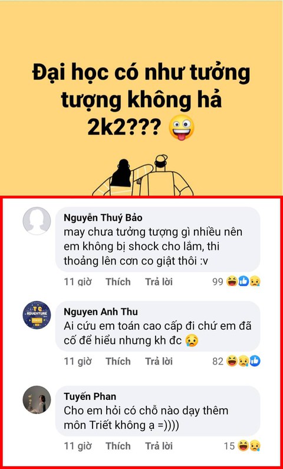Like Nguyen Anh Thu's comment via Thích
Image resolution: width=283 pixels, height=469 pixels.
pos(118,361)
